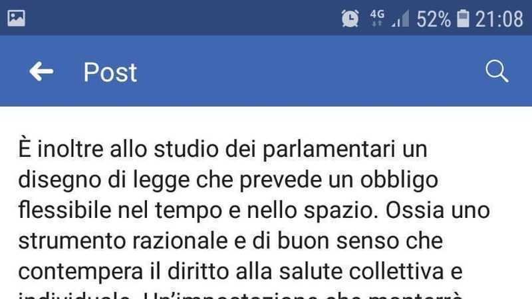Image resolution: width=532 pixels, height=299 pixels.
Task: Tap the line starting "disegno di legge"
Action: click(x=228, y=179)
